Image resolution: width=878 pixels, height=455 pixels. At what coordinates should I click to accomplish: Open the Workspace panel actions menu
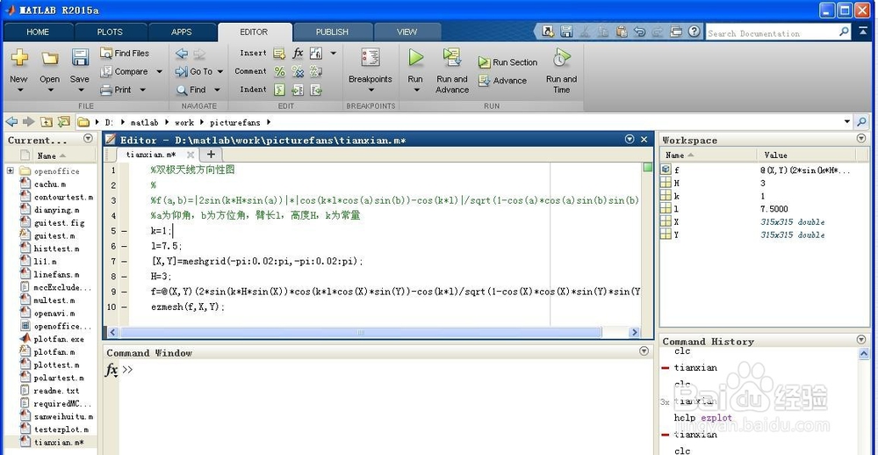860,139
